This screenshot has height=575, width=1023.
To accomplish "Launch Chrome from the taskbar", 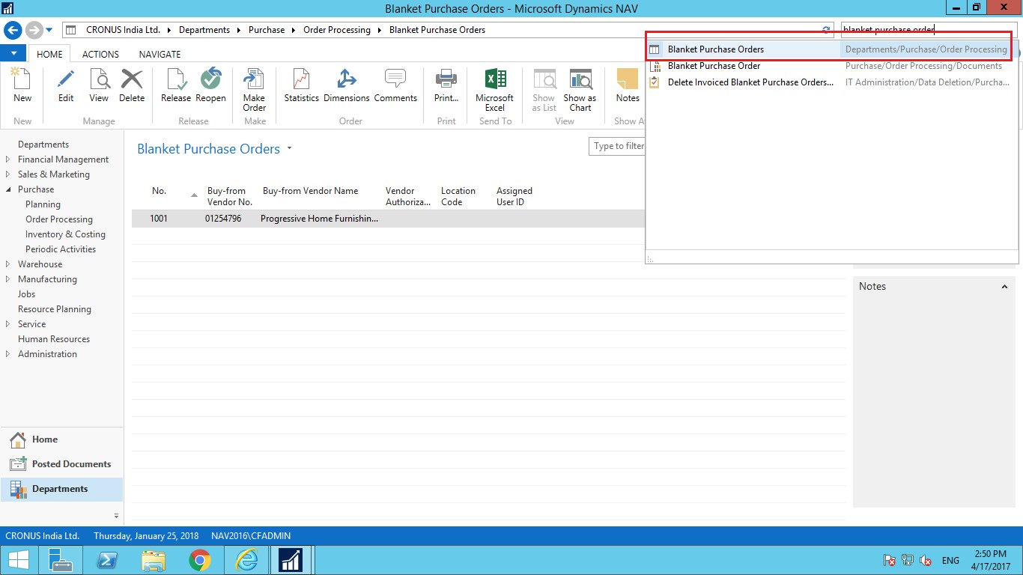I will pos(199,560).
